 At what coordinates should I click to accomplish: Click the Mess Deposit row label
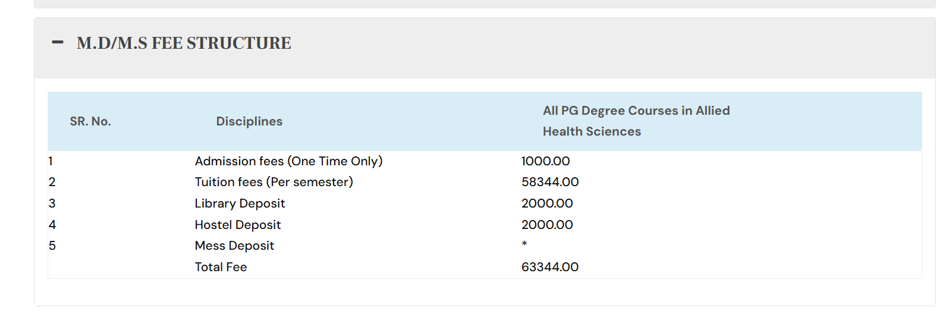coord(234,246)
